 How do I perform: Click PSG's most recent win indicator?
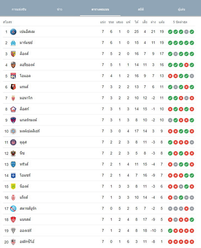pyautogui.click(x=192, y=32)
